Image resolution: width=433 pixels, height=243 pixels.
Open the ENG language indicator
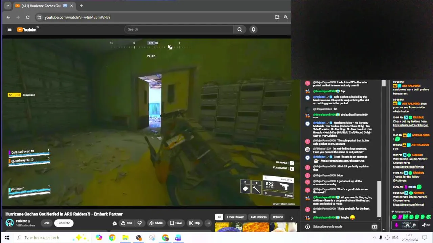tap(395, 238)
